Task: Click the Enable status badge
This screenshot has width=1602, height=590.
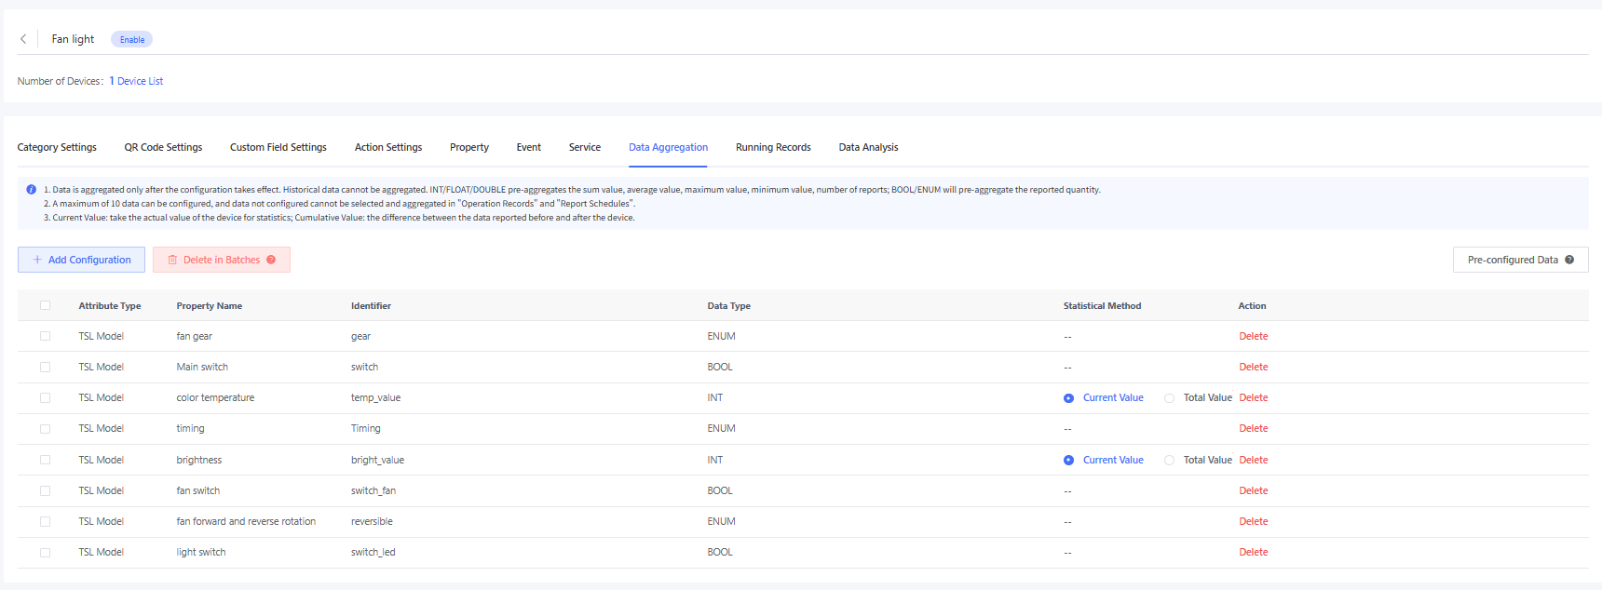Action: (131, 39)
